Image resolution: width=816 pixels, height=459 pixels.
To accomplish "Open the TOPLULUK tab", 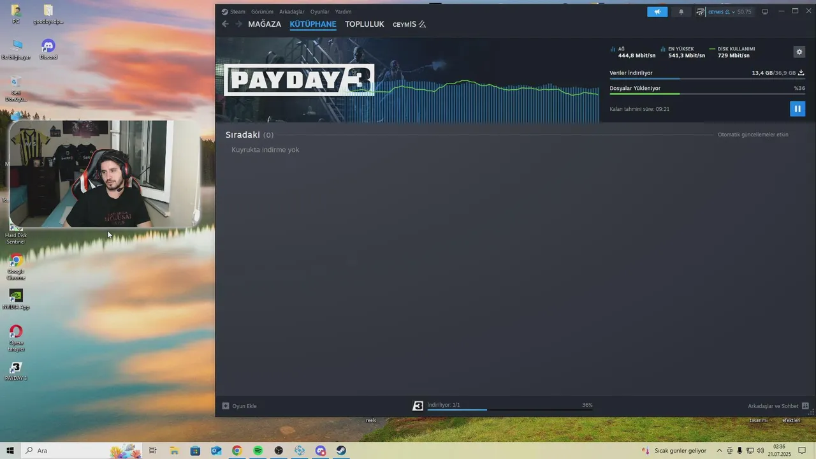I will coord(365,24).
